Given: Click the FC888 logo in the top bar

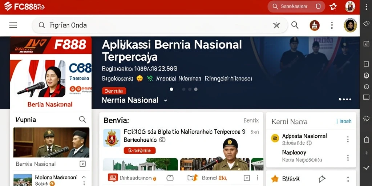Looking at the screenshot, I should (x=24, y=6).
